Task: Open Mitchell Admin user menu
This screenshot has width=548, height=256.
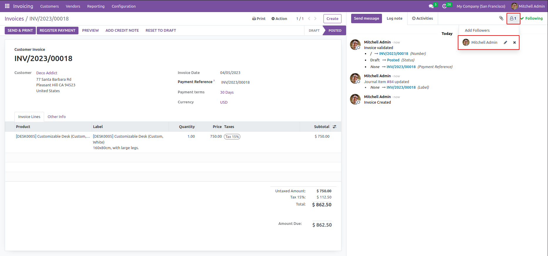Action: point(528,6)
